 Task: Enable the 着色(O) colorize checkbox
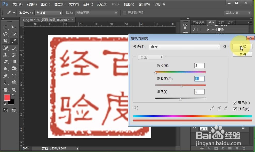click(x=235, y=103)
